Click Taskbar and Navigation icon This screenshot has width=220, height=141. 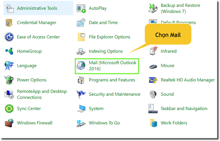coord(153,109)
